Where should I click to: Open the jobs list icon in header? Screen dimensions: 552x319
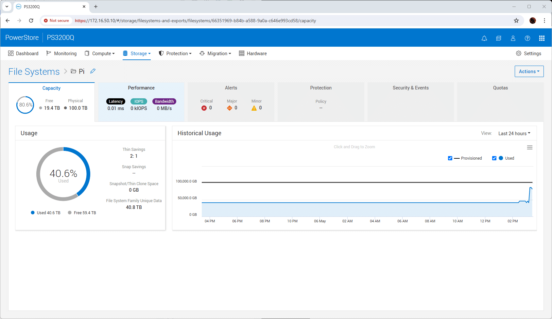click(x=499, y=38)
